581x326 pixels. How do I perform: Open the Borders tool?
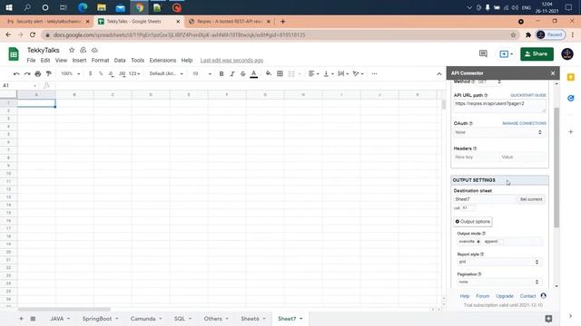click(x=281, y=74)
